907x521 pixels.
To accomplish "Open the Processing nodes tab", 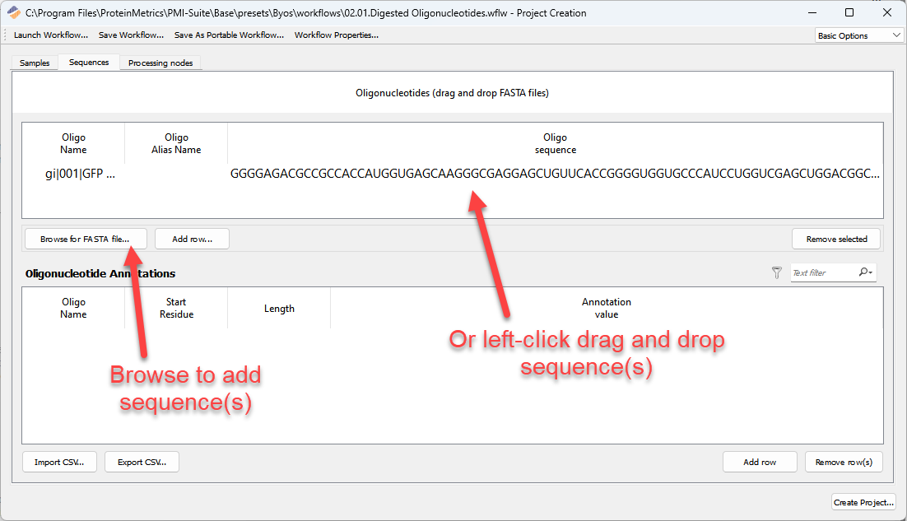I will pyautogui.click(x=160, y=63).
